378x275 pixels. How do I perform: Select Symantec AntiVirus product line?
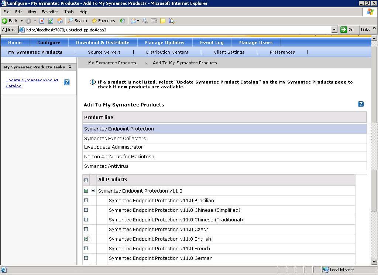click(224, 166)
